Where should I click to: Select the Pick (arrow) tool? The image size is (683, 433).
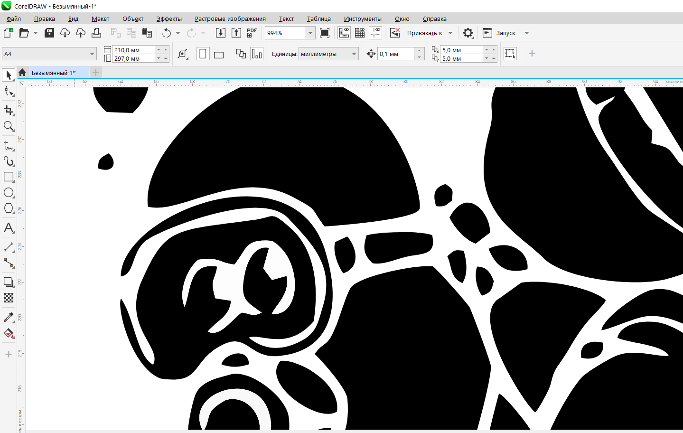tap(9, 75)
